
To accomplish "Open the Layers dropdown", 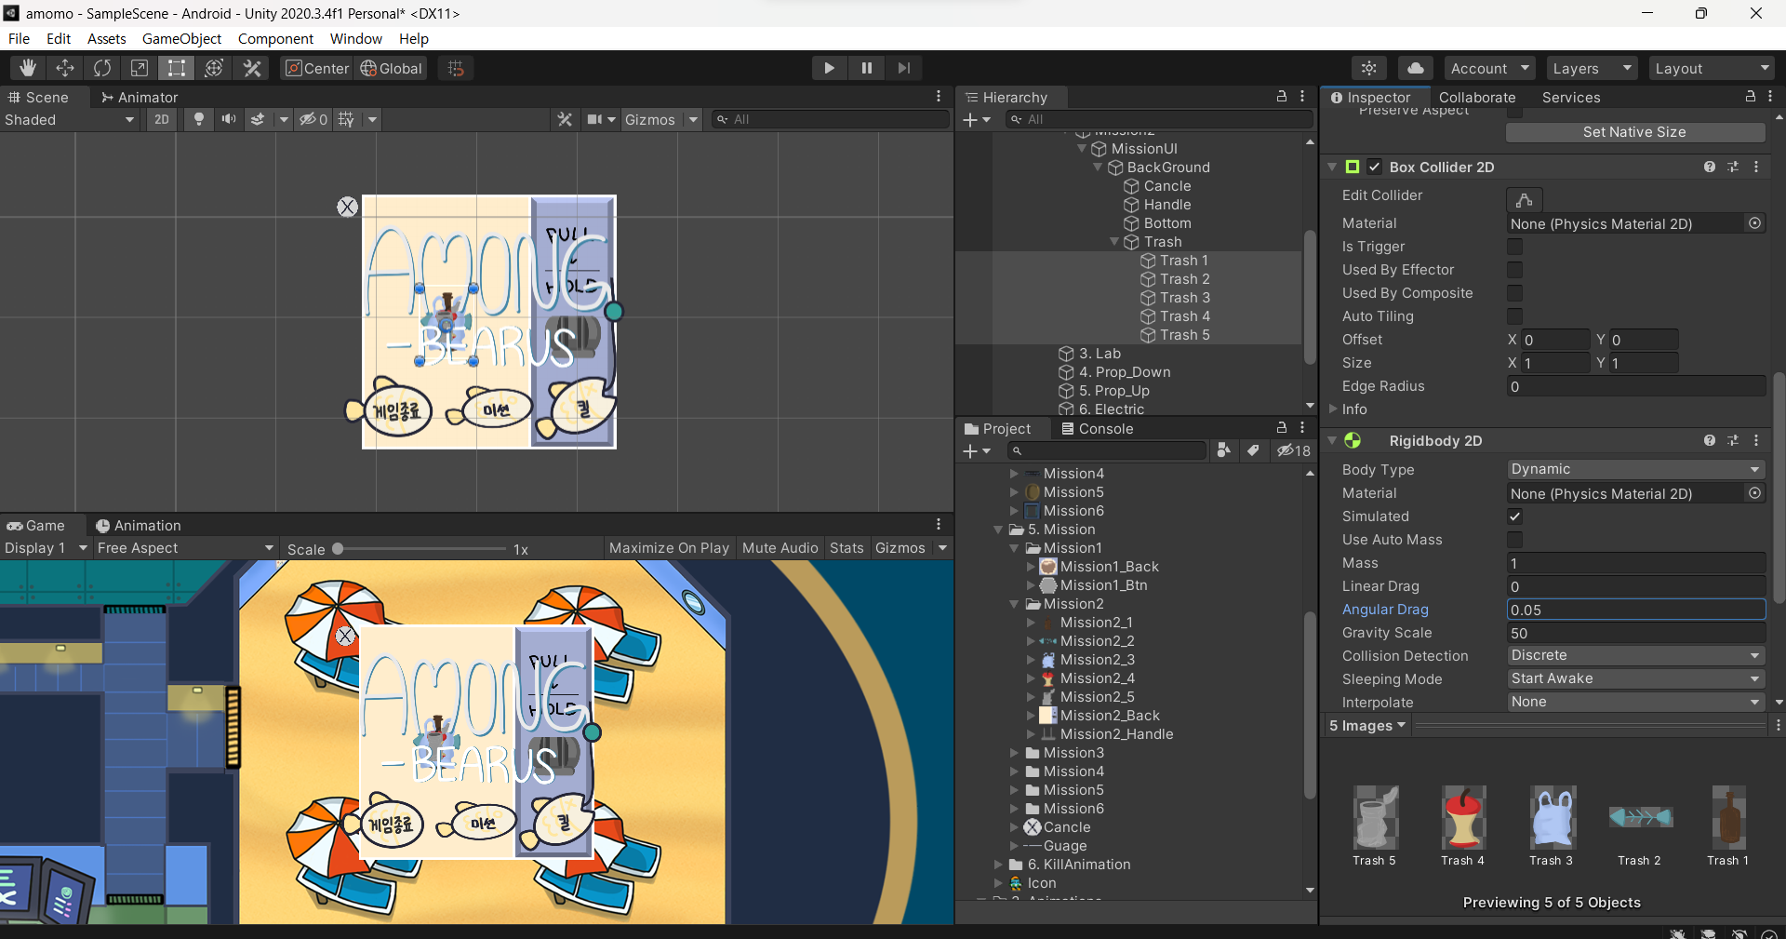I will (x=1592, y=68).
